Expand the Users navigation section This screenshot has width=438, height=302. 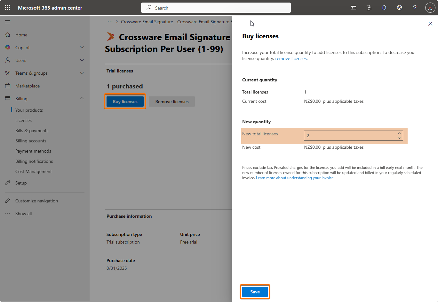82,60
